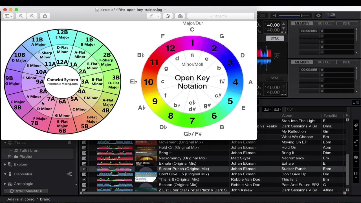
Task: Switch to HOT CUE tab on upper deck
Action: point(324,23)
